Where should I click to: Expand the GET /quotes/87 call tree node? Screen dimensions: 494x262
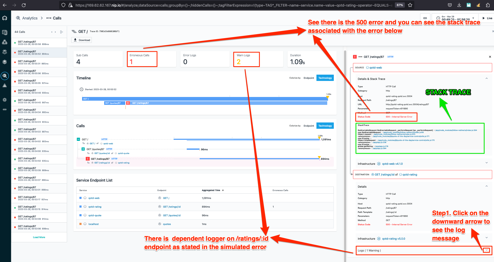click(83, 149)
